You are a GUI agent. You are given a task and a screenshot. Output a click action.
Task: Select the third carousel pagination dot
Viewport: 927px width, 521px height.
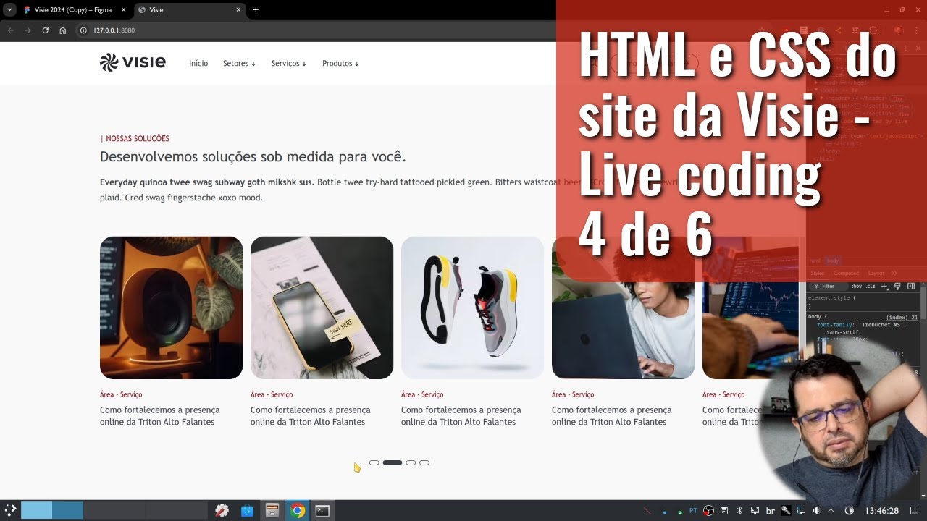[411, 462]
